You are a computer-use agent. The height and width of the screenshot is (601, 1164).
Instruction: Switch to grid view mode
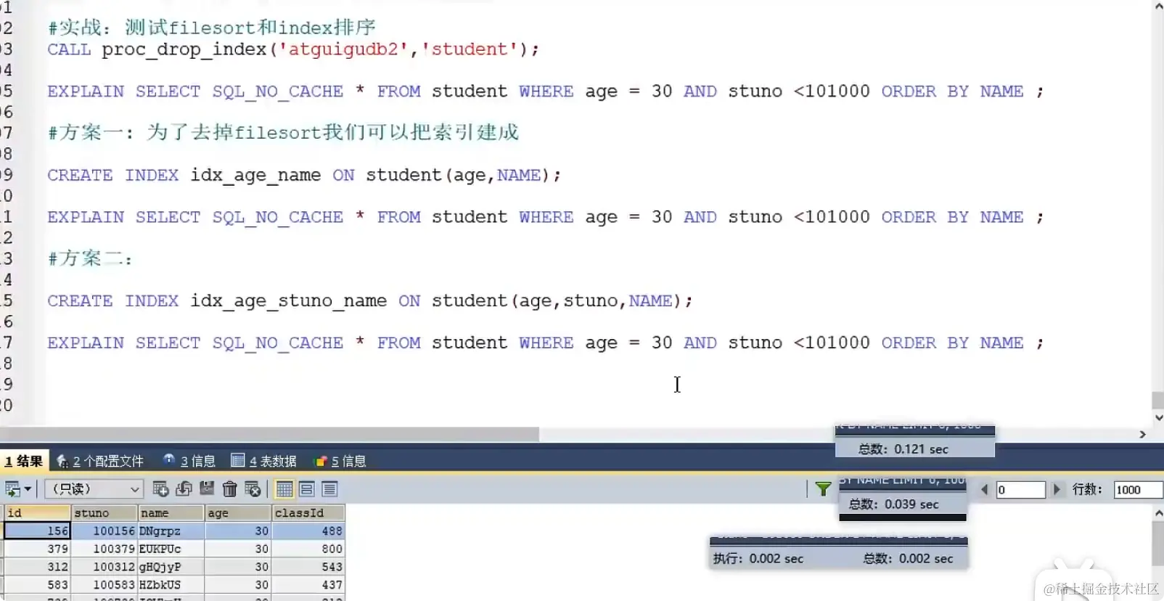pos(284,489)
